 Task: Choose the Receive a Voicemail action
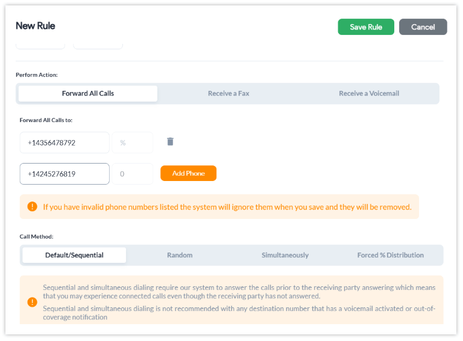[x=368, y=93]
